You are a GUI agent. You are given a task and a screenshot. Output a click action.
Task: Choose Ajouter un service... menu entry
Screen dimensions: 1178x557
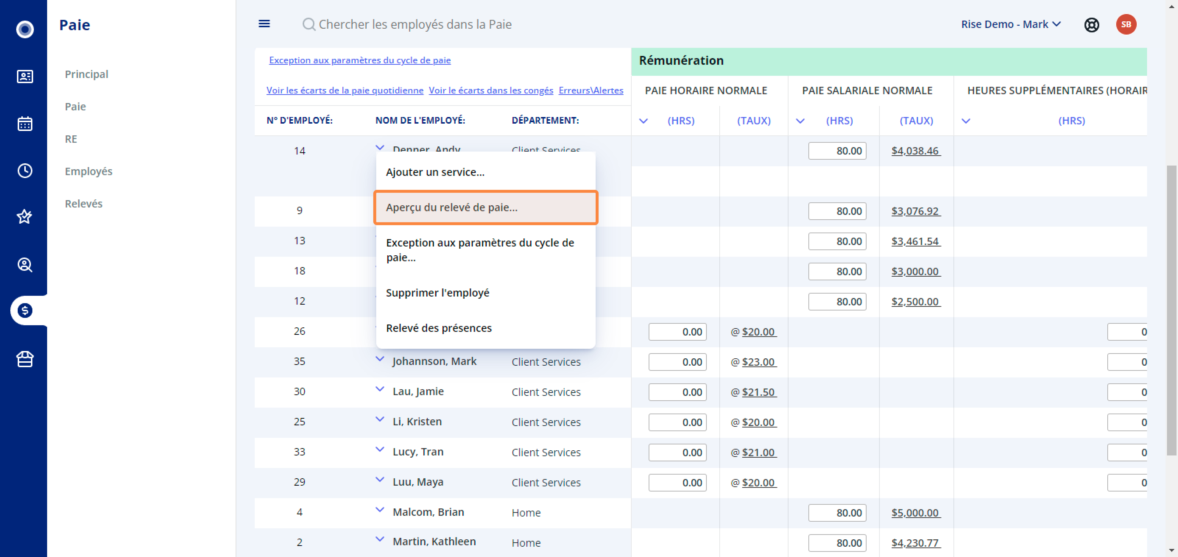(486, 172)
